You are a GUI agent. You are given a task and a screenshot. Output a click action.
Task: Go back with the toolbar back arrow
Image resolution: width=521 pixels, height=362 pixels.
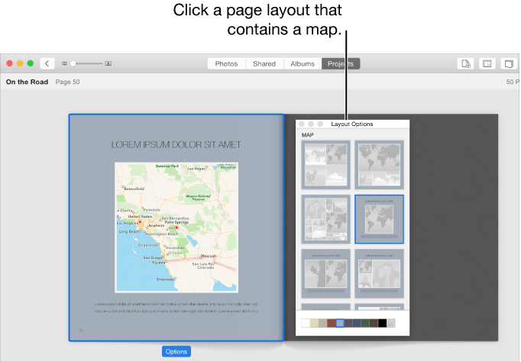pos(47,63)
